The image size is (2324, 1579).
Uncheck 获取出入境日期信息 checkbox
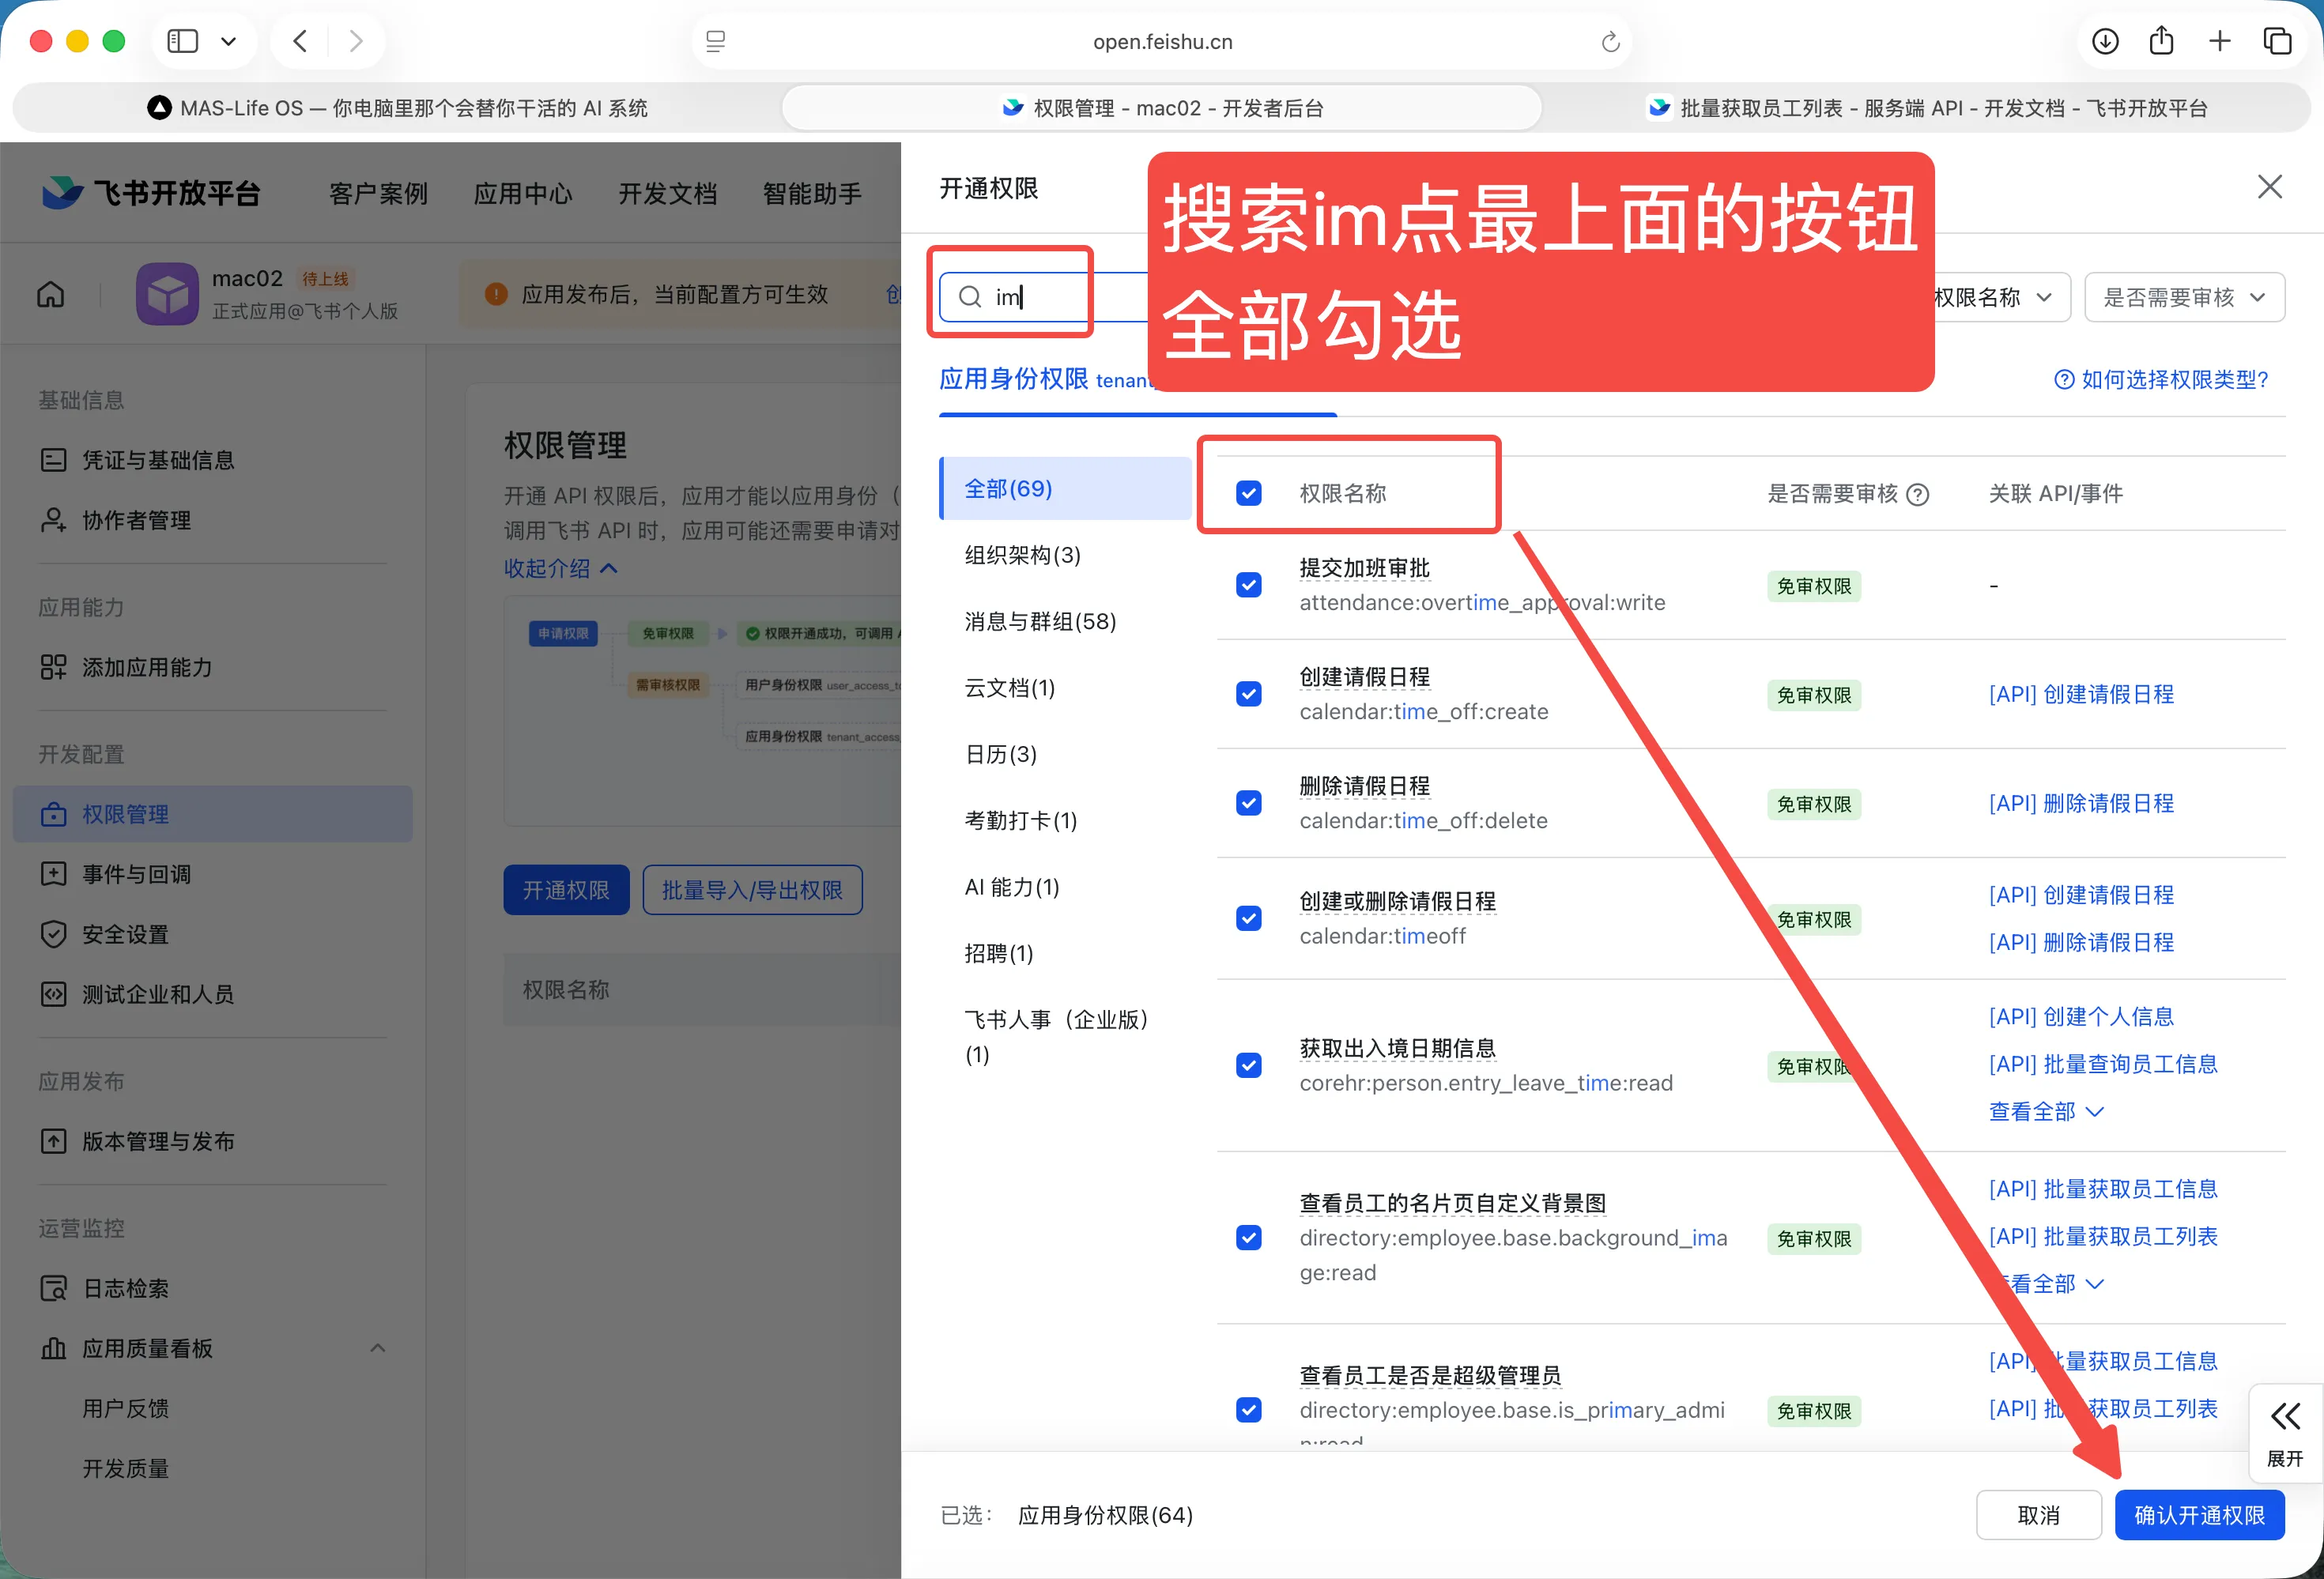[x=1248, y=1065]
